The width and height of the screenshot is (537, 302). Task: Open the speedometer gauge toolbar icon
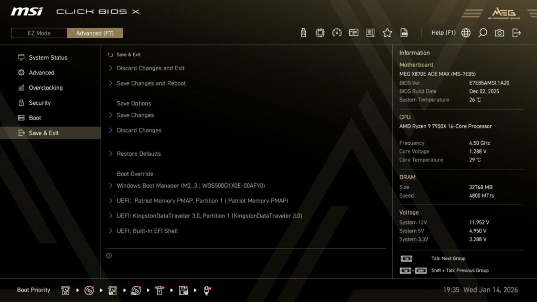point(337,33)
